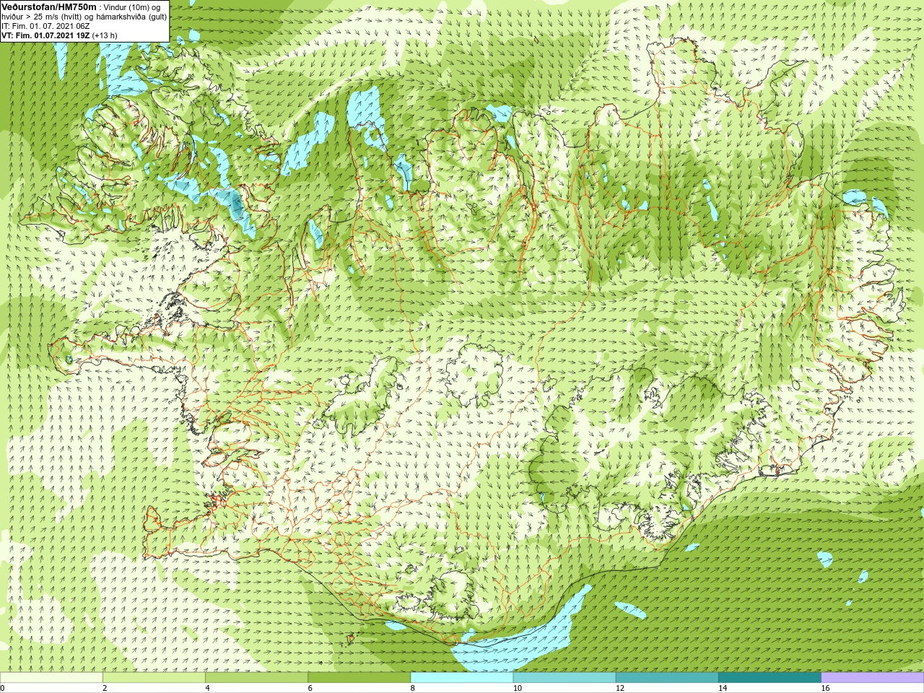The height and width of the screenshot is (693, 924).
Task: Click the dark green 6–8 m/s legend segment
Action: coord(359,678)
